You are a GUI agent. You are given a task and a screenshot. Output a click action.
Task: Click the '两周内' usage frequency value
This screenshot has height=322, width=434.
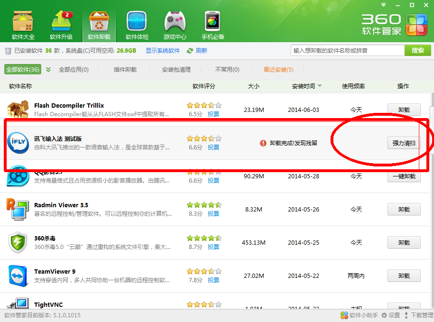click(356, 276)
